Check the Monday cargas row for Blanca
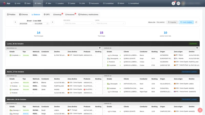The width and height of the screenshot is (205, 115). 105,55
